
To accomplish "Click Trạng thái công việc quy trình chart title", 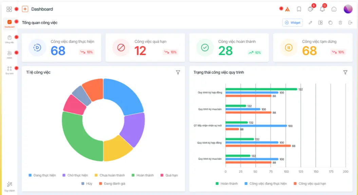I will click(219, 72).
